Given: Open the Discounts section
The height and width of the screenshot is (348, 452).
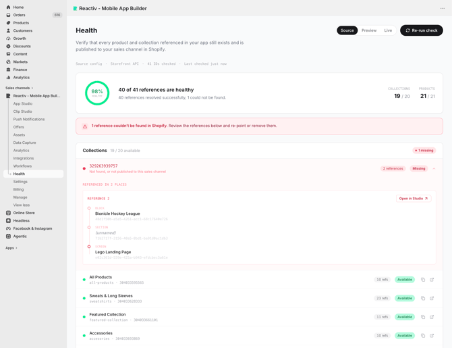Looking at the screenshot, I should pyautogui.click(x=22, y=46).
